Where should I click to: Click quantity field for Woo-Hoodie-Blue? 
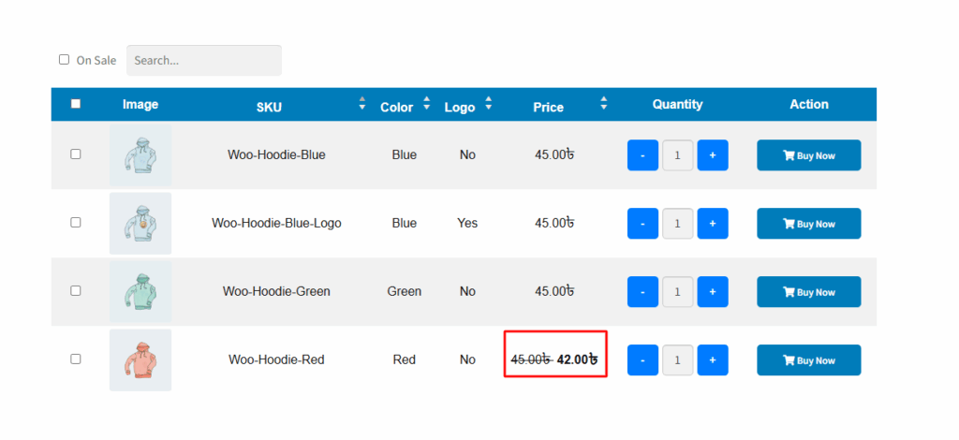click(678, 155)
